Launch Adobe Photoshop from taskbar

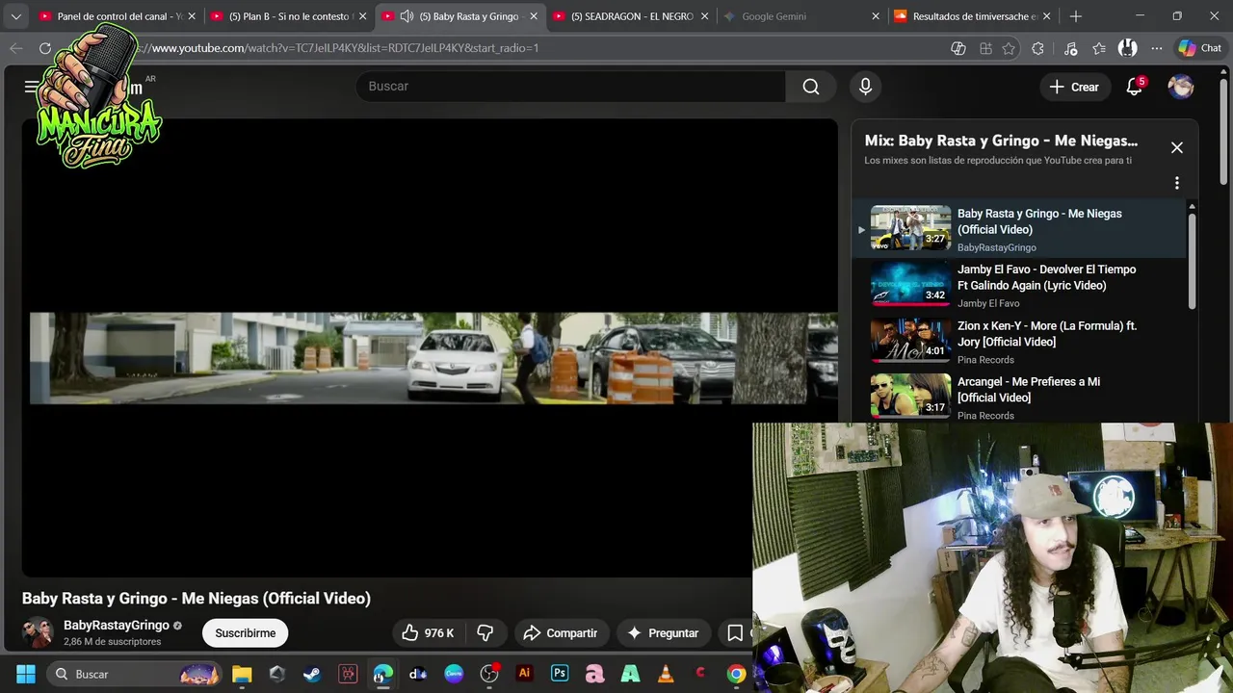(560, 674)
